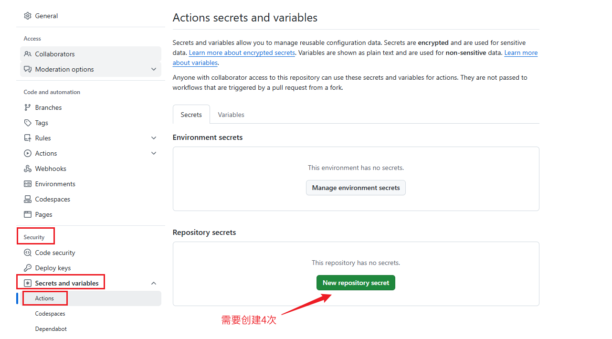The height and width of the screenshot is (339, 612).
Task: Click the Codespaces icon in sidebar
Action: (x=28, y=199)
